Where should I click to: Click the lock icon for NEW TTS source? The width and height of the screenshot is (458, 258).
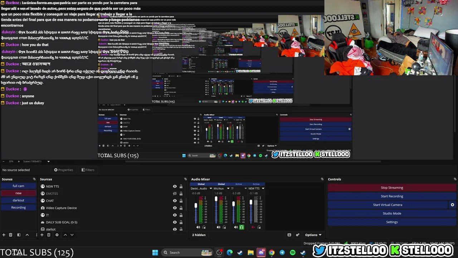tap(181, 186)
